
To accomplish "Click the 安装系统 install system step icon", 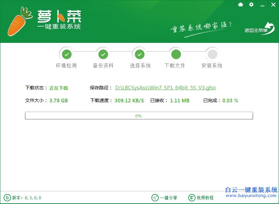I will click(x=212, y=54).
